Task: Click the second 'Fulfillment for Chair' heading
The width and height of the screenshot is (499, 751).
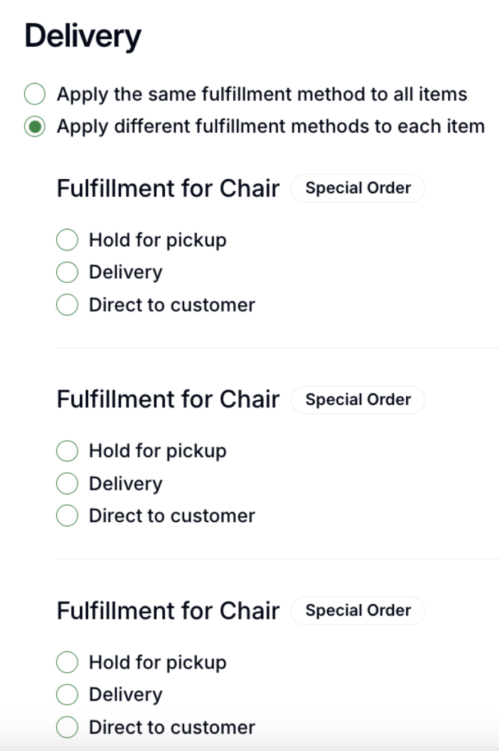Action: pyautogui.click(x=168, y=400)
